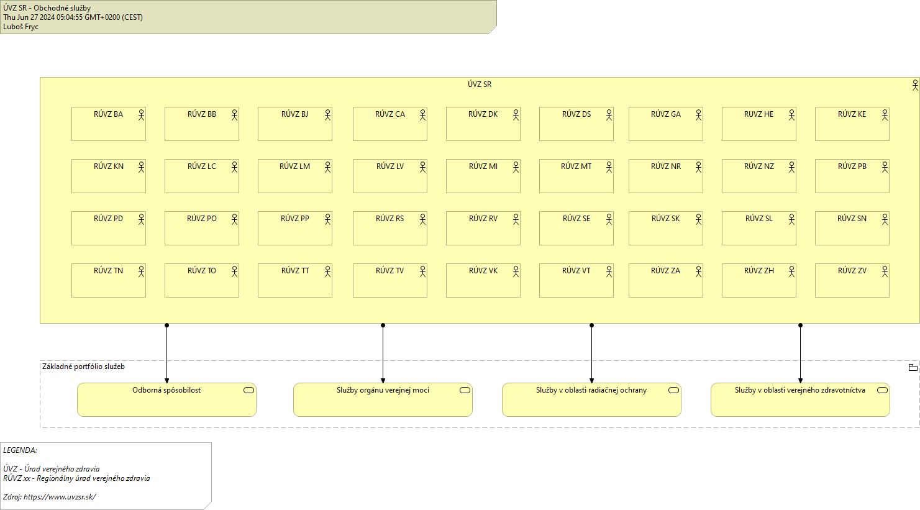Click the actor icon of ÚVZ SR container
The image size is (920, 510).
point(914,85)
